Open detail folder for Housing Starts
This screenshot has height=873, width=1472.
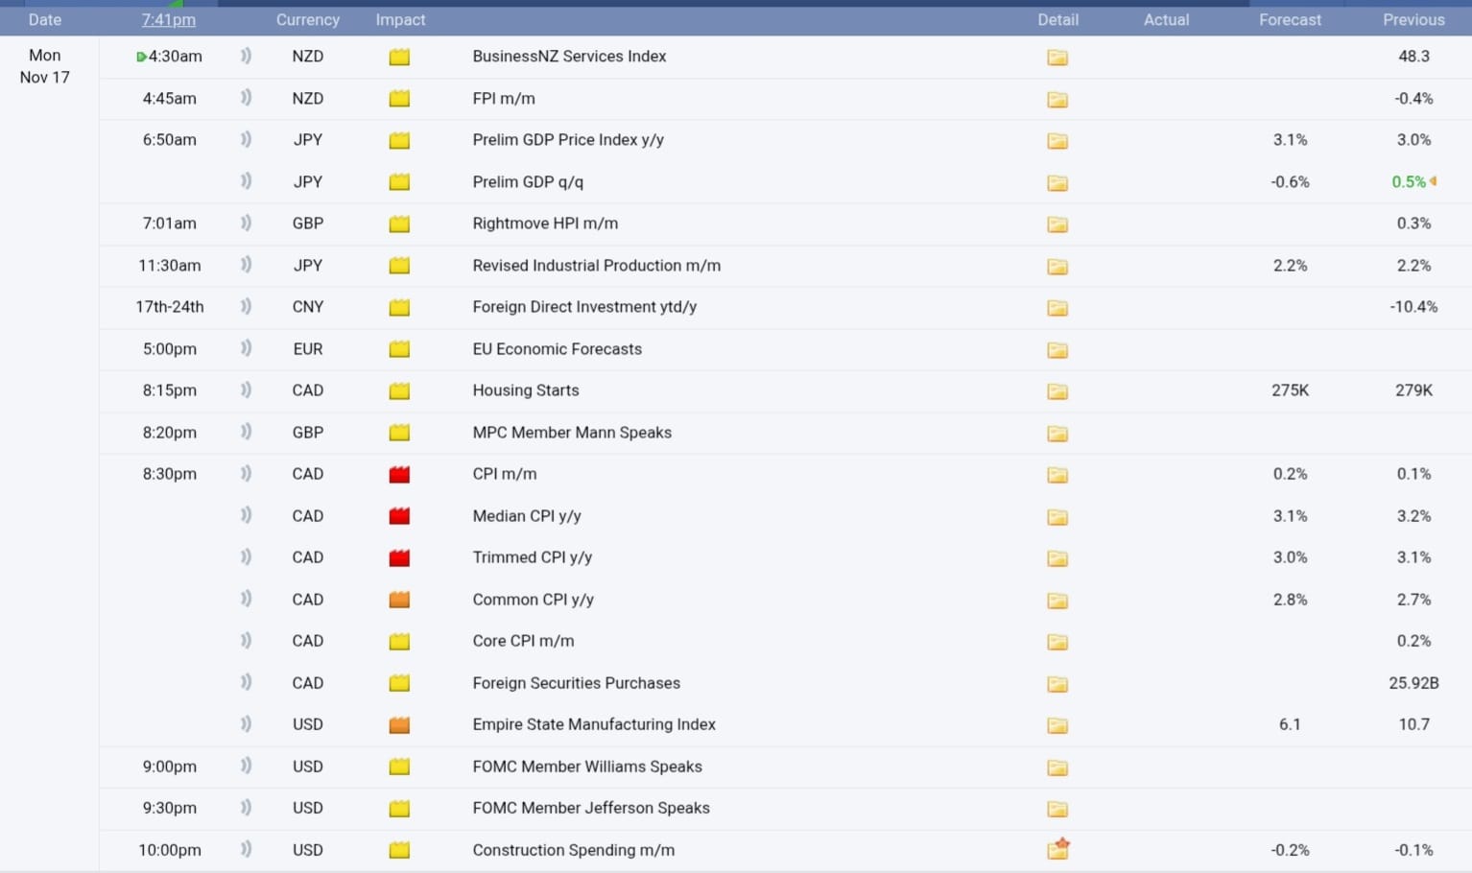pyautogui.click(x=1057, y=391)
